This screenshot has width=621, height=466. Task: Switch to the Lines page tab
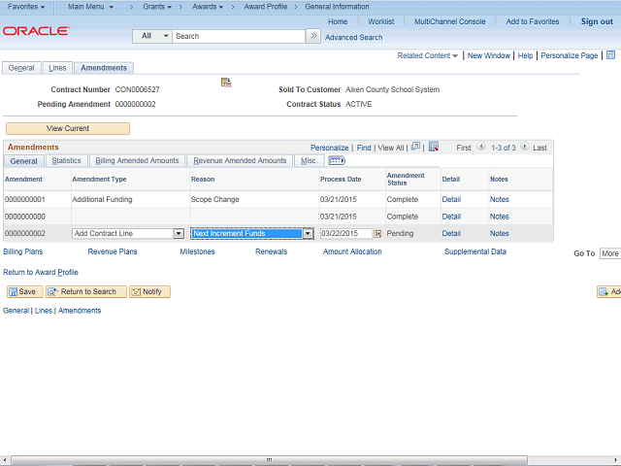coord(57,68)
